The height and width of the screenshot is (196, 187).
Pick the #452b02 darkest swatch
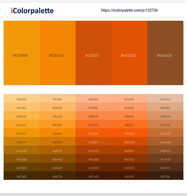tap(22, 176)
